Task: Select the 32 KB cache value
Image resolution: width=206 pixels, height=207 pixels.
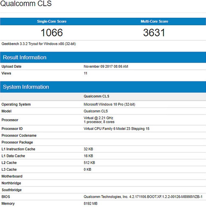Action: click(88, 149)
